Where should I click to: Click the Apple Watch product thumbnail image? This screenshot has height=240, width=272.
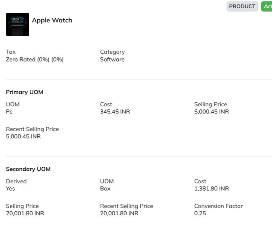17,24
